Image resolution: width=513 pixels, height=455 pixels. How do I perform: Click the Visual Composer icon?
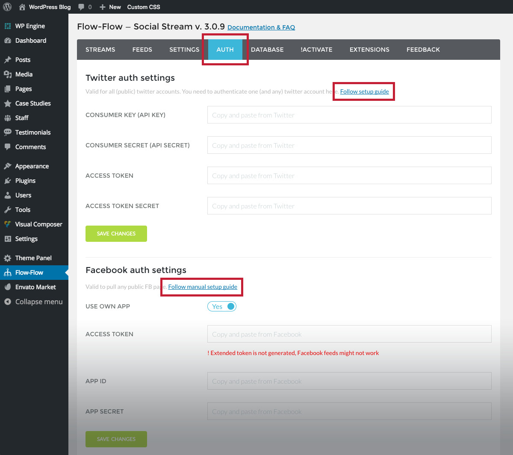[x=8, y=224]
